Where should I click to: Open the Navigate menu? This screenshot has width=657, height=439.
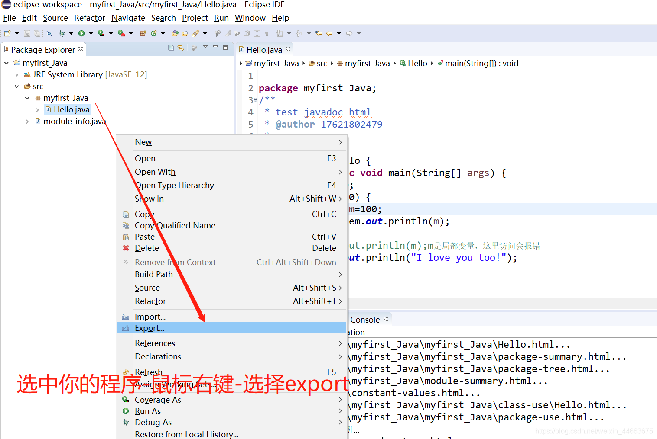pos(128,18)
